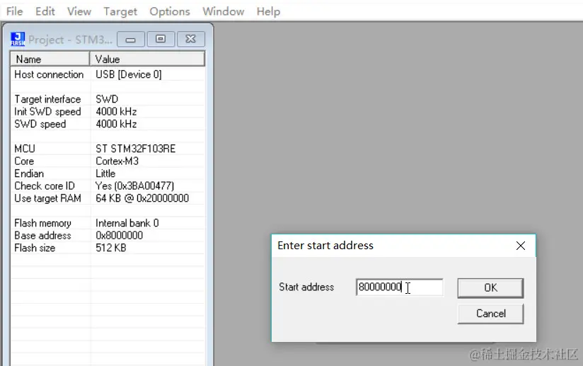Click the Internal bank 0 value
Viewport: 583px width, 366px height.
(127, 223)
